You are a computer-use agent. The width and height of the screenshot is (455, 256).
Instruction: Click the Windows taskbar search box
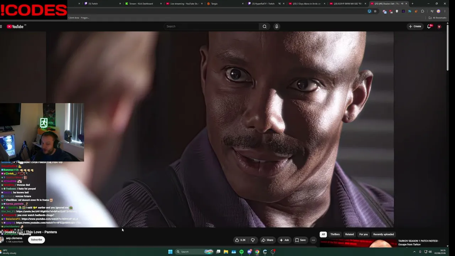pos(194,252)
